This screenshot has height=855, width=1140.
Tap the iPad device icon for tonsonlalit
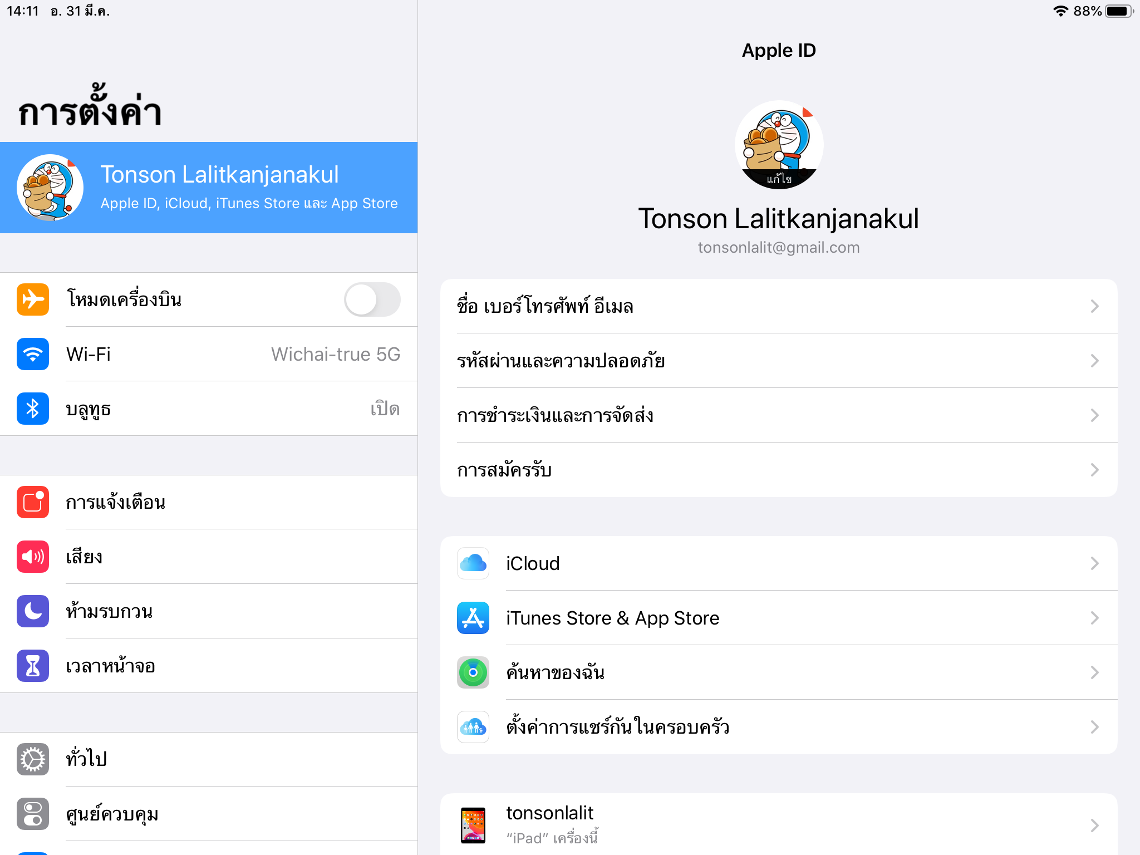(x=473, y=825)
